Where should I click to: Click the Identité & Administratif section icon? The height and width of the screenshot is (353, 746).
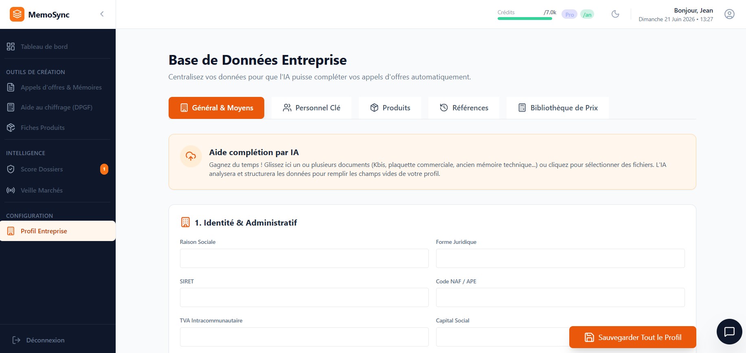pyautogui.click(x=185, y=222)
